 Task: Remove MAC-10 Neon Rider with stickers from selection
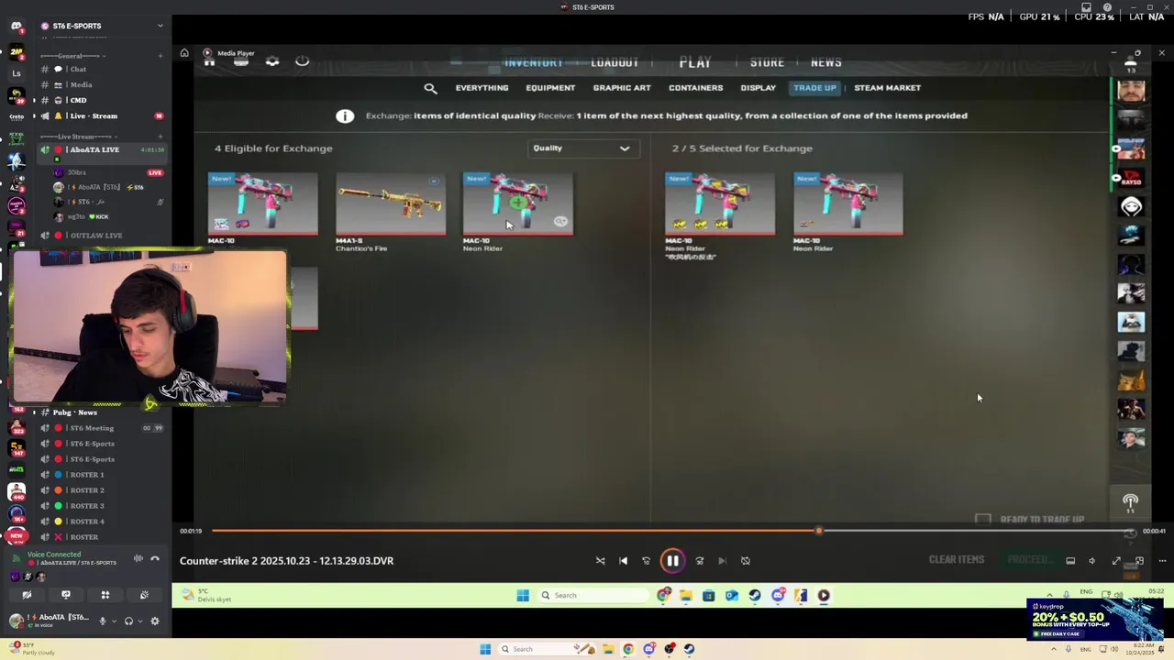720,204
